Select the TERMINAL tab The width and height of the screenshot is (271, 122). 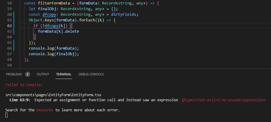point(64,74)
